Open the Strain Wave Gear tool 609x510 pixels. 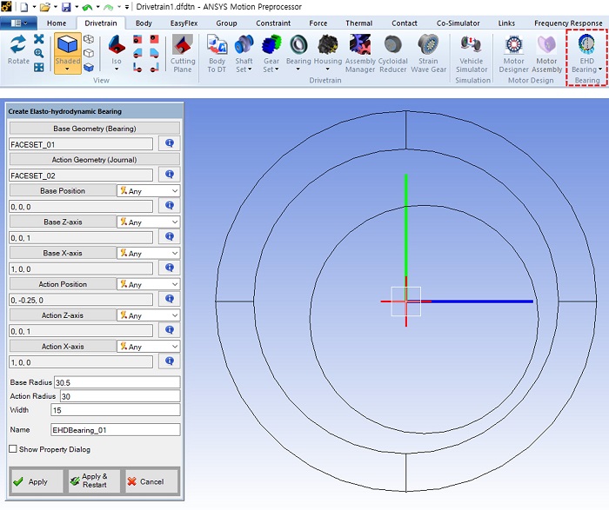coord(428,54)
